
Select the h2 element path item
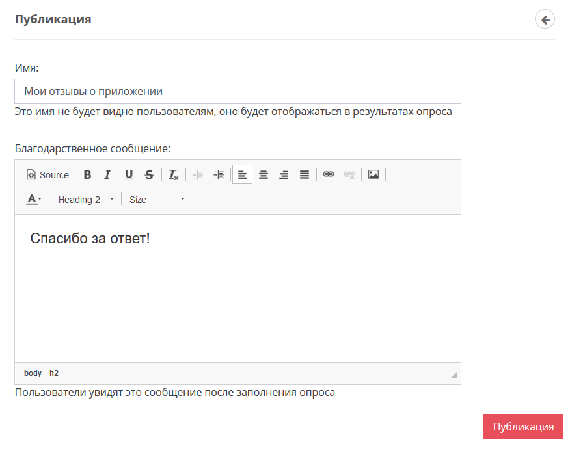[x=54, y=373]
